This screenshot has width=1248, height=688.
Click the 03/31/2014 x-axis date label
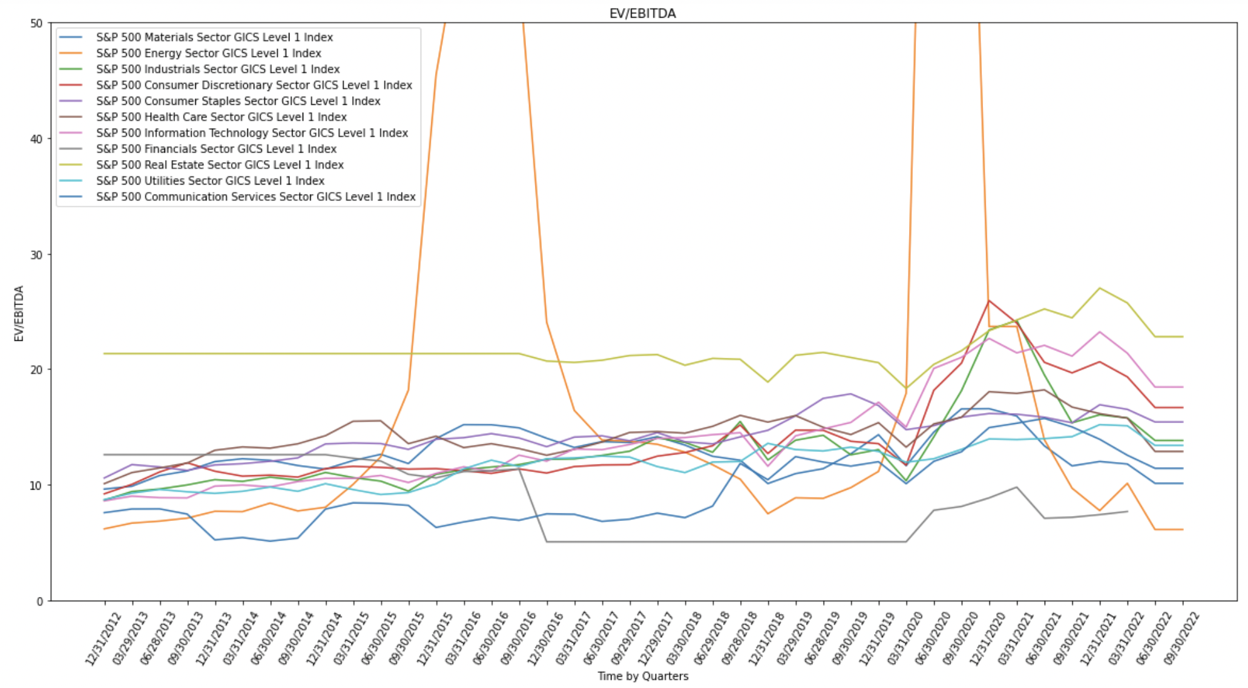click(241, 638)
